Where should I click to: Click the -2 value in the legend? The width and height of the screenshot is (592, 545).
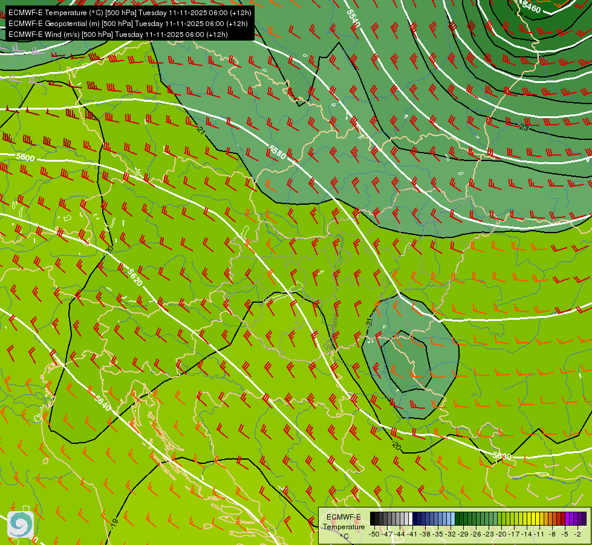point(577,534)
